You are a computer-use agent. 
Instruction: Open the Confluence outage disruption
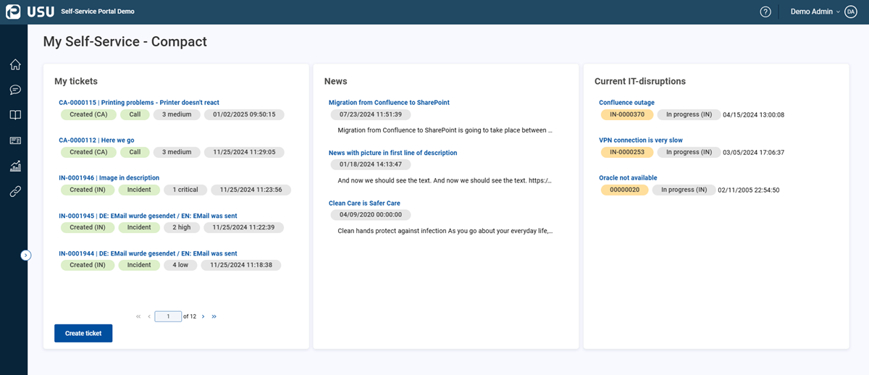[626, 103]
